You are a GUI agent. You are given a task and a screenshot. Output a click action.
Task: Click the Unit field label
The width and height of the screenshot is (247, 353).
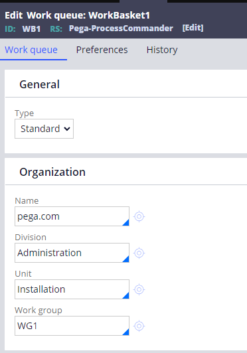pos(23,274)
